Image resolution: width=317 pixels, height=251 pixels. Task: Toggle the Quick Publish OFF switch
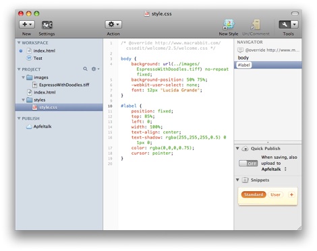248,164
